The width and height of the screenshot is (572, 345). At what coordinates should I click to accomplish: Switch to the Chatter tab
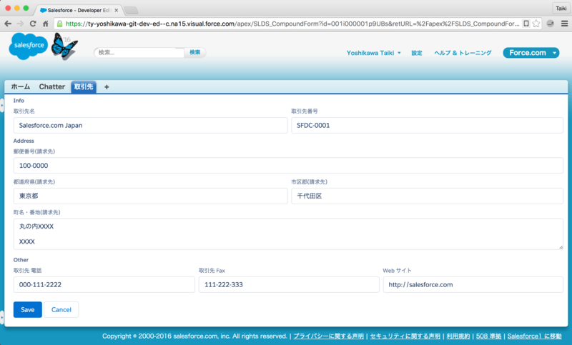coord(51,86)
